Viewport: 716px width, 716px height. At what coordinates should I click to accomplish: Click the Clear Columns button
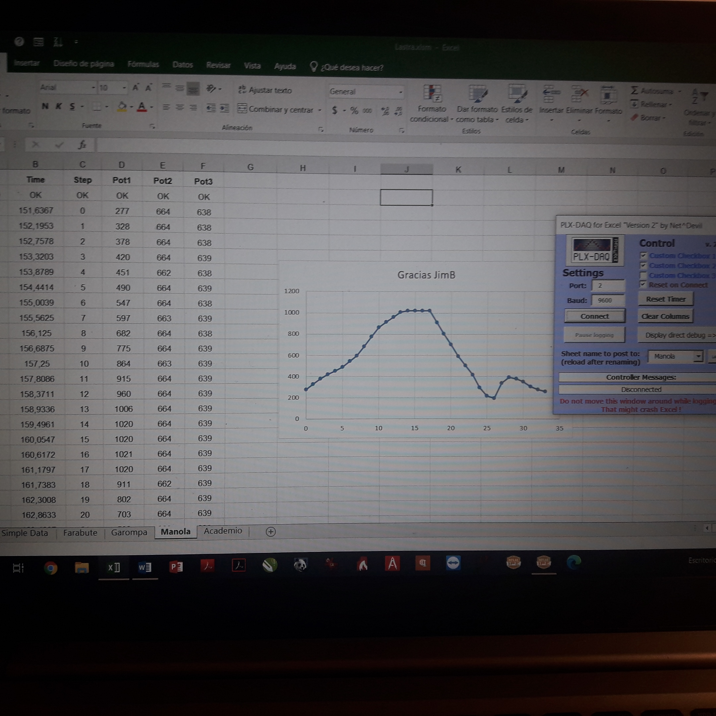[x=665, y=317]
